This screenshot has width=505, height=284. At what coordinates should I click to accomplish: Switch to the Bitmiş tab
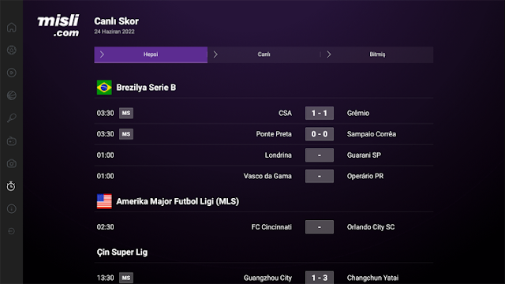377,54
